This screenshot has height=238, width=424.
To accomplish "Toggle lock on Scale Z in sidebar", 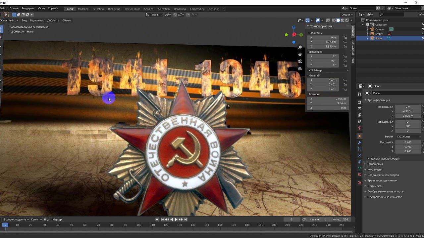I will [x=345, y=89].
